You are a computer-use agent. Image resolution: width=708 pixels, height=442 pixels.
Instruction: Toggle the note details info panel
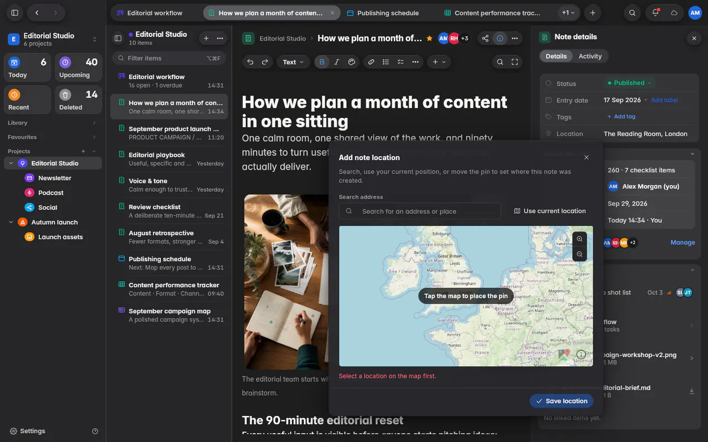500,38
